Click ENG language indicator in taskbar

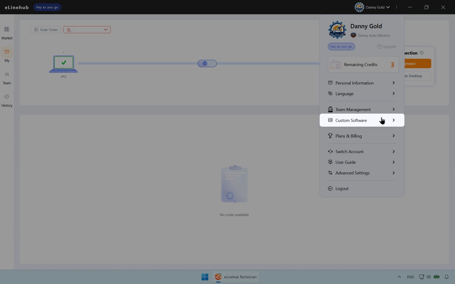point(411,277)
